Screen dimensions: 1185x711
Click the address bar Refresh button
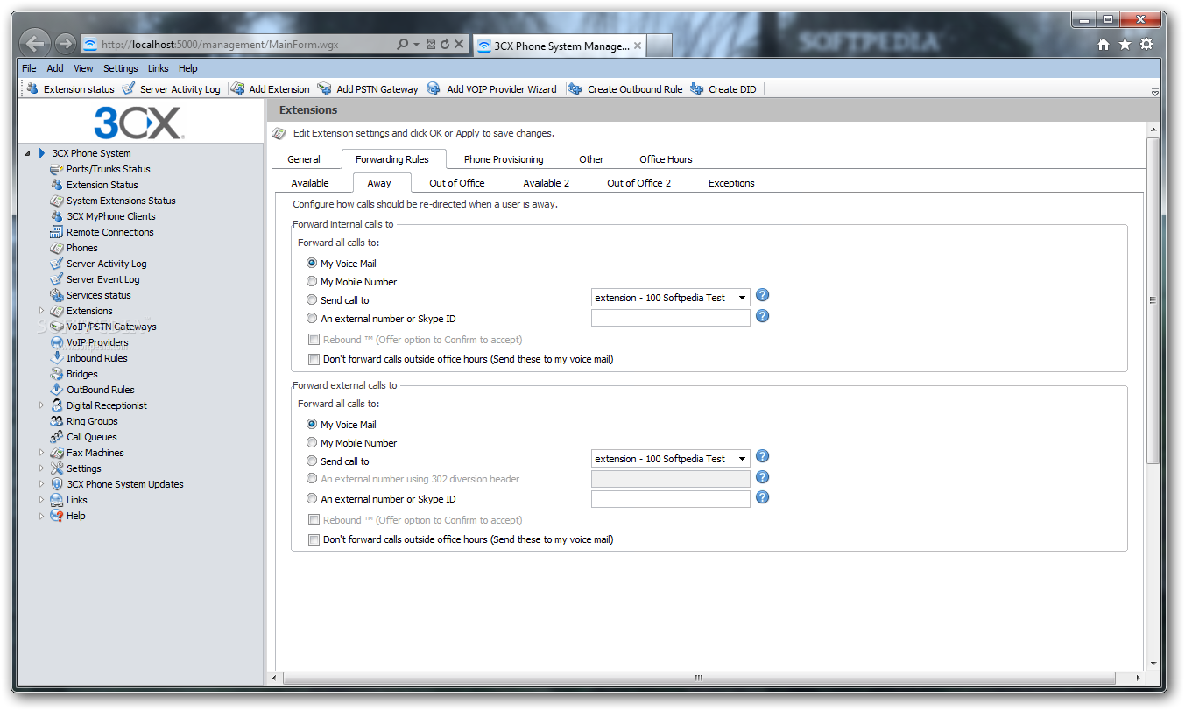[x=445, y=44]
